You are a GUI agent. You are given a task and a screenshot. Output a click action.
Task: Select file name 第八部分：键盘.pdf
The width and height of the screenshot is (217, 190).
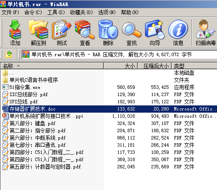pos(32,123)
